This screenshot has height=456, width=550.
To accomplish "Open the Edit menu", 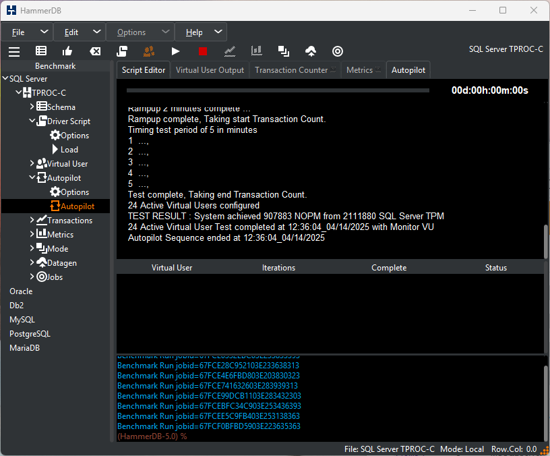I will [71, 32].
